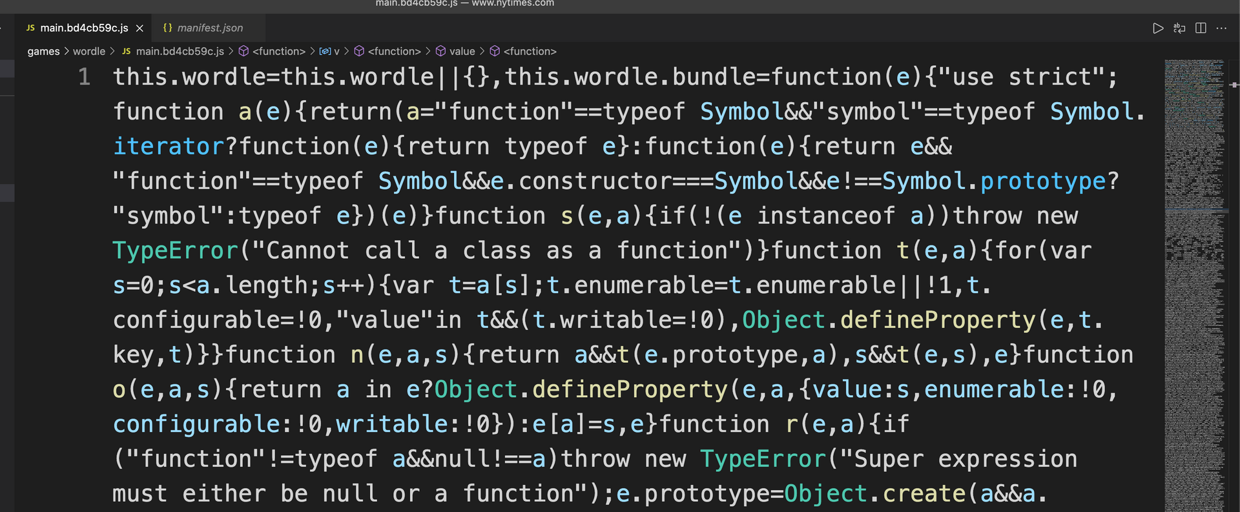Close the main.bd4cb59c.js tab
This screenshot has width=1240, height=512.
139,28
